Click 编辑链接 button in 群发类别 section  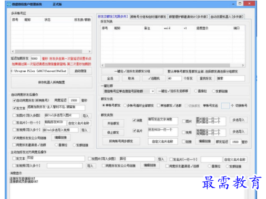[x=204, y=141]
